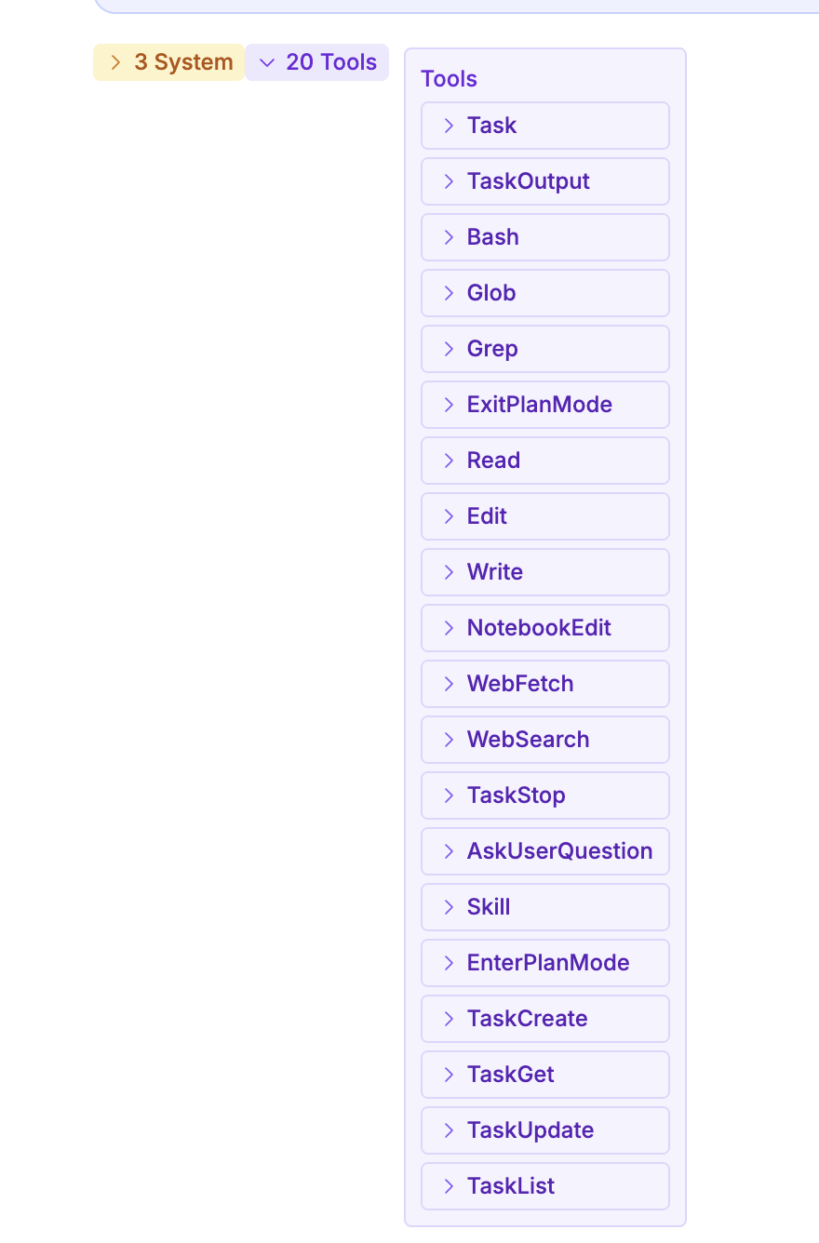The width and height of the screenshot is (819, 1243).
Task: Open the Bash tool details
Action: [x=544, y=237]
